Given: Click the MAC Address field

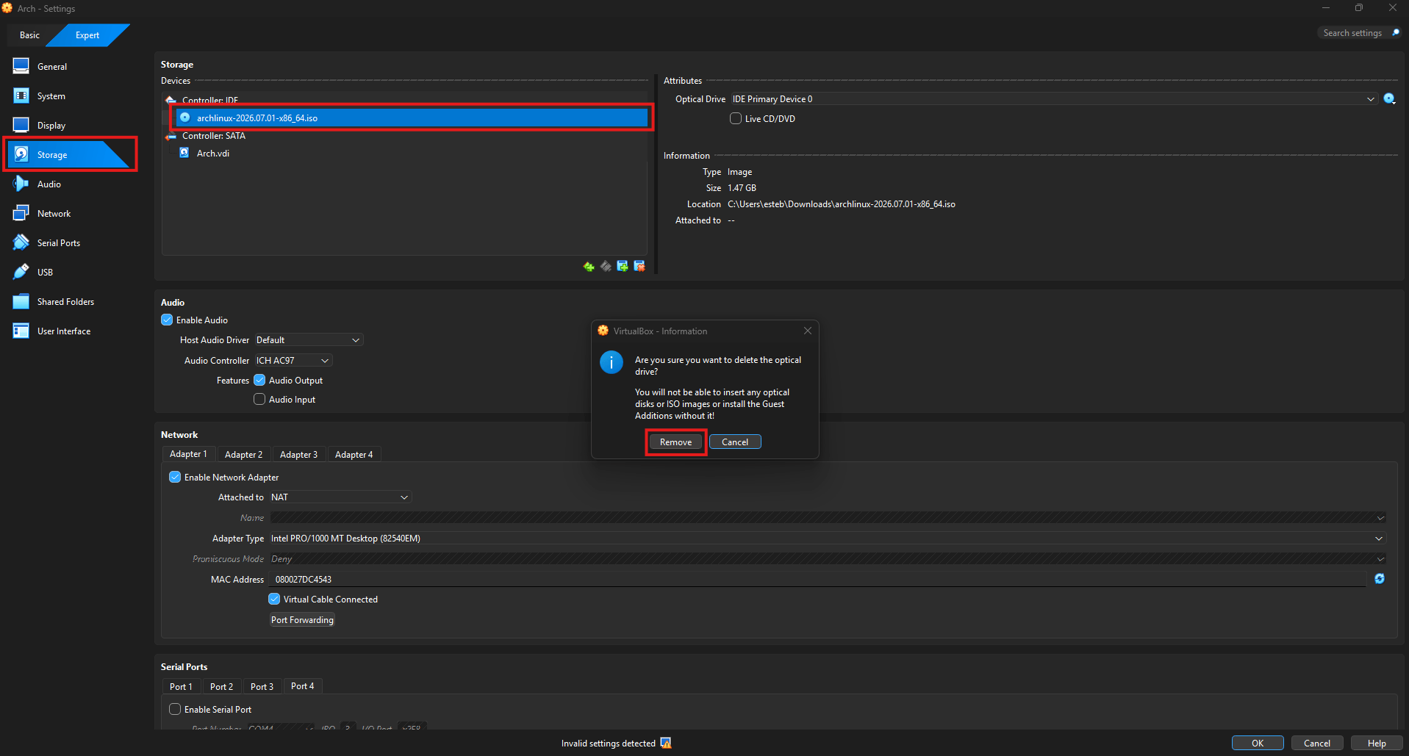Looking at the screenshot, I should coord(818,580).
